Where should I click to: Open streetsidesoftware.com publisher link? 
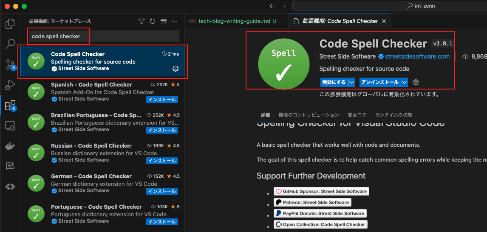click(417, 56)
